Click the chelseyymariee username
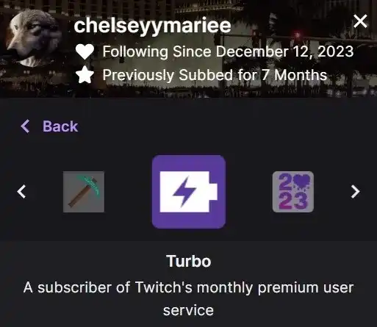This screenshot has height=327, width=377. click(152, 26)
